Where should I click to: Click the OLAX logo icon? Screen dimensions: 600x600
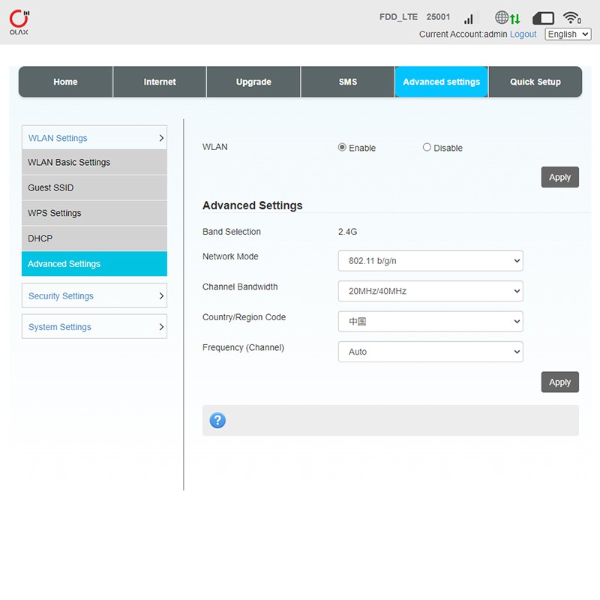click(x=19, y=22)
